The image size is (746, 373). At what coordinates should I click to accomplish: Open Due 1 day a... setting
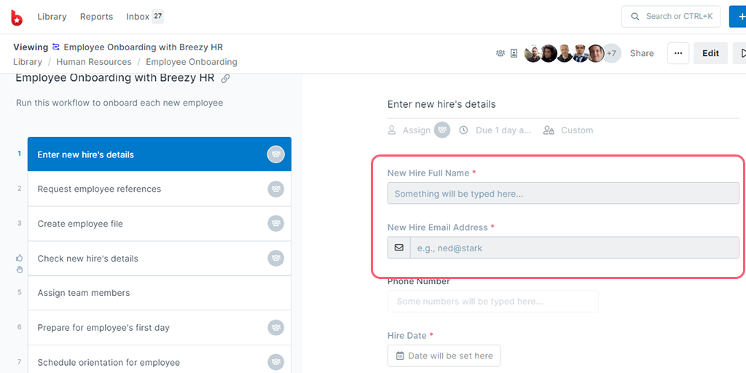(x=504, y=130)
